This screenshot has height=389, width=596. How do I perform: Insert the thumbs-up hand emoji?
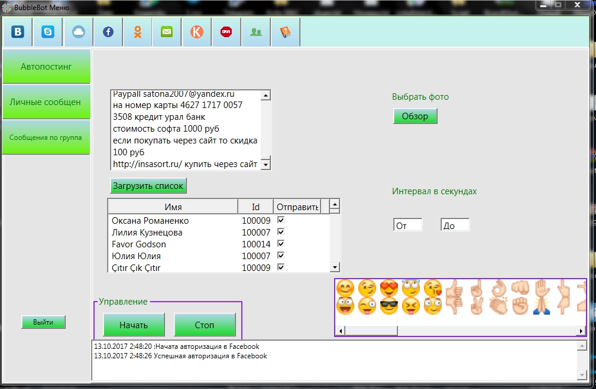(x=455, y=289)
